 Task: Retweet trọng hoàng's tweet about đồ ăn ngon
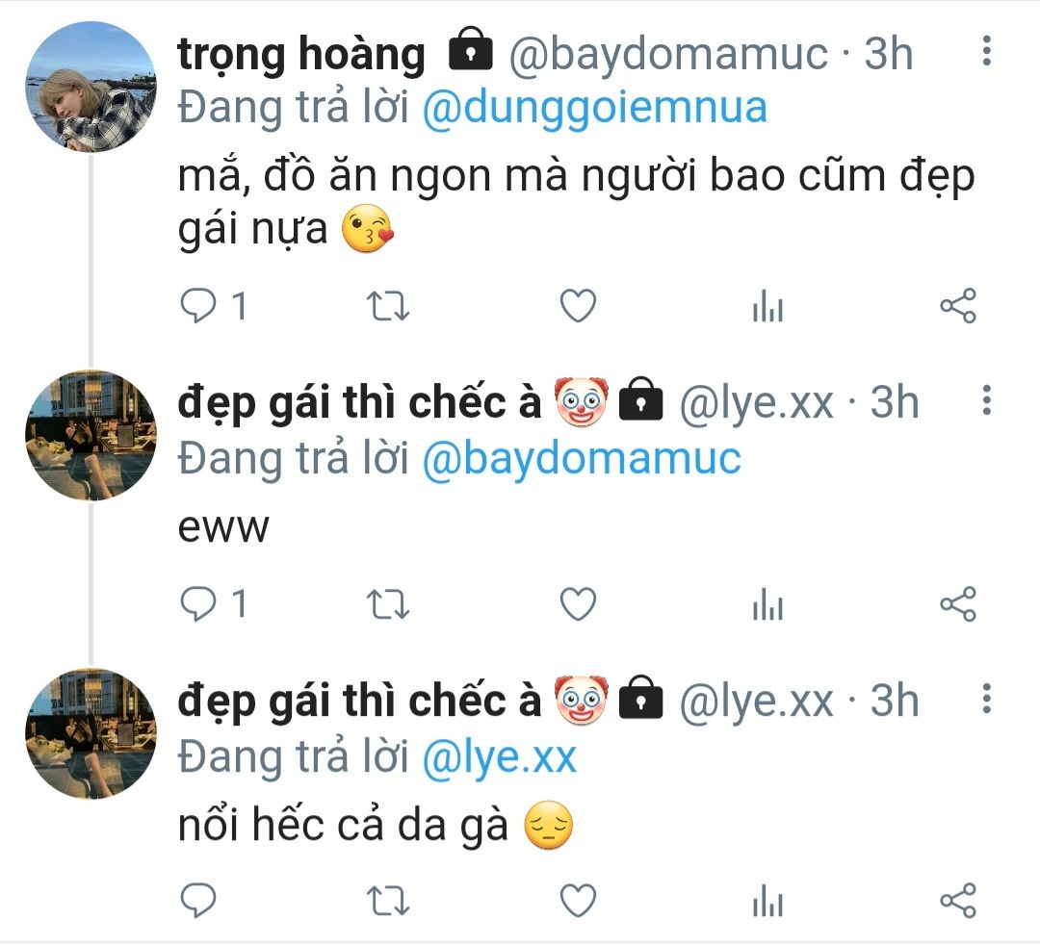pyautogui.click(x=389, y=307)
